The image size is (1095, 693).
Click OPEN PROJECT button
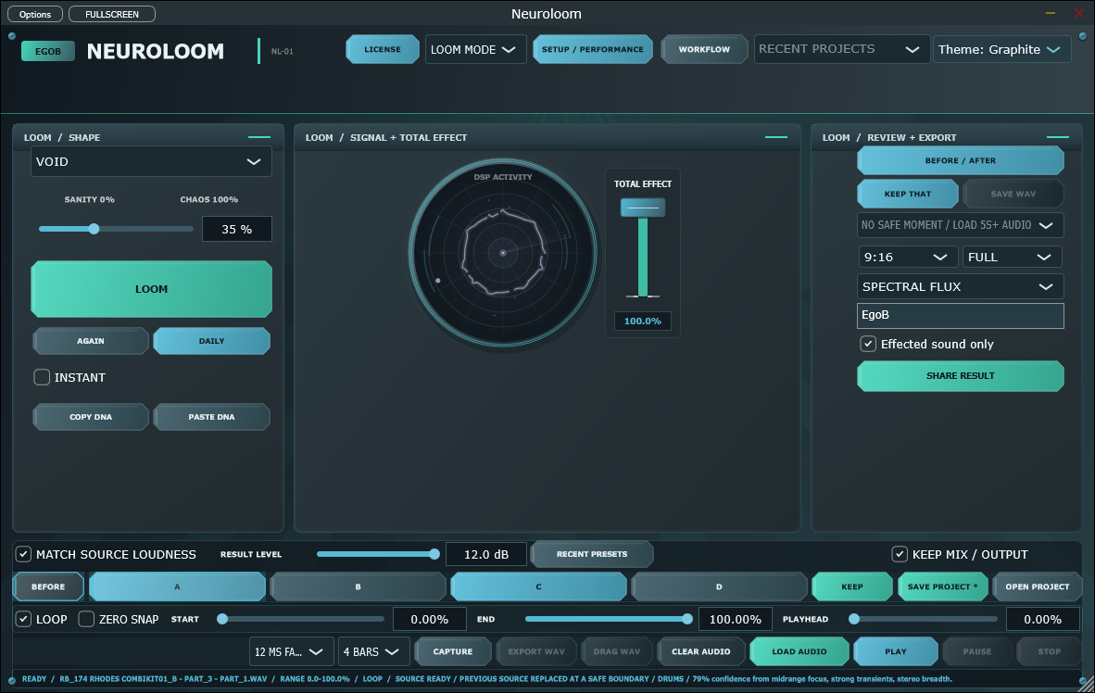click(x=1037, y=586)
